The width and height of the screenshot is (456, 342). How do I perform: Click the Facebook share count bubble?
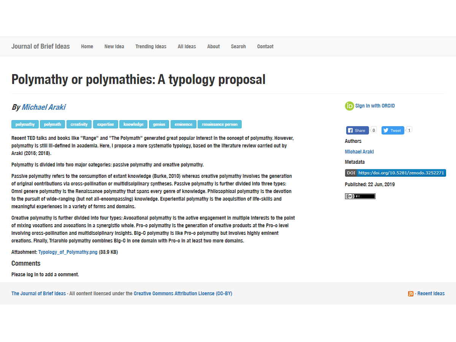(374, 130)
